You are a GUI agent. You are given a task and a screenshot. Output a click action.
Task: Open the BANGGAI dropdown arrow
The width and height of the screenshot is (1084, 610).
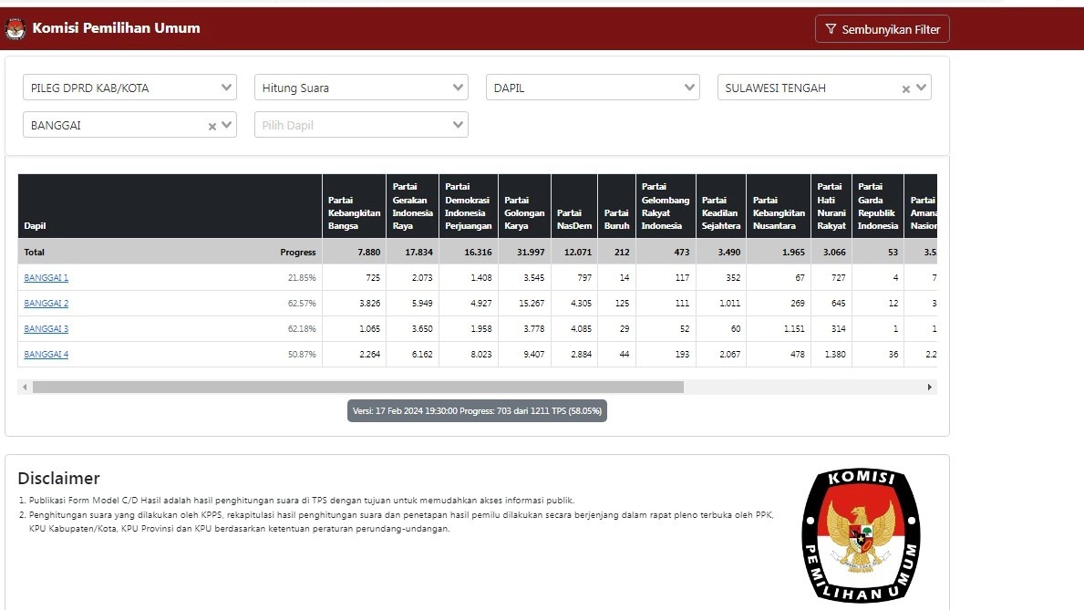click(226, 125)
